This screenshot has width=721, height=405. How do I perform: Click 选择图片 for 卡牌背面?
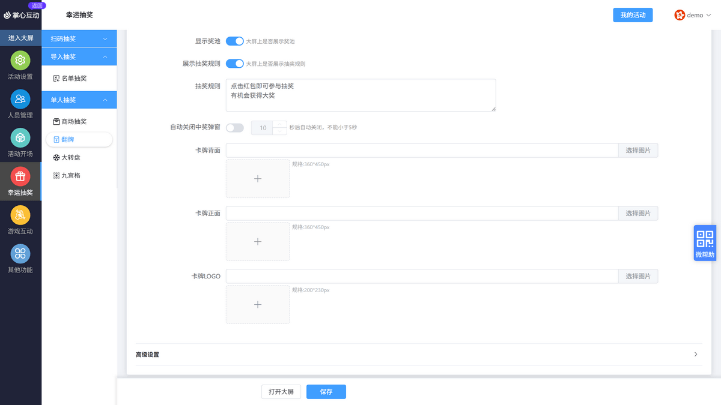[638, 150]
